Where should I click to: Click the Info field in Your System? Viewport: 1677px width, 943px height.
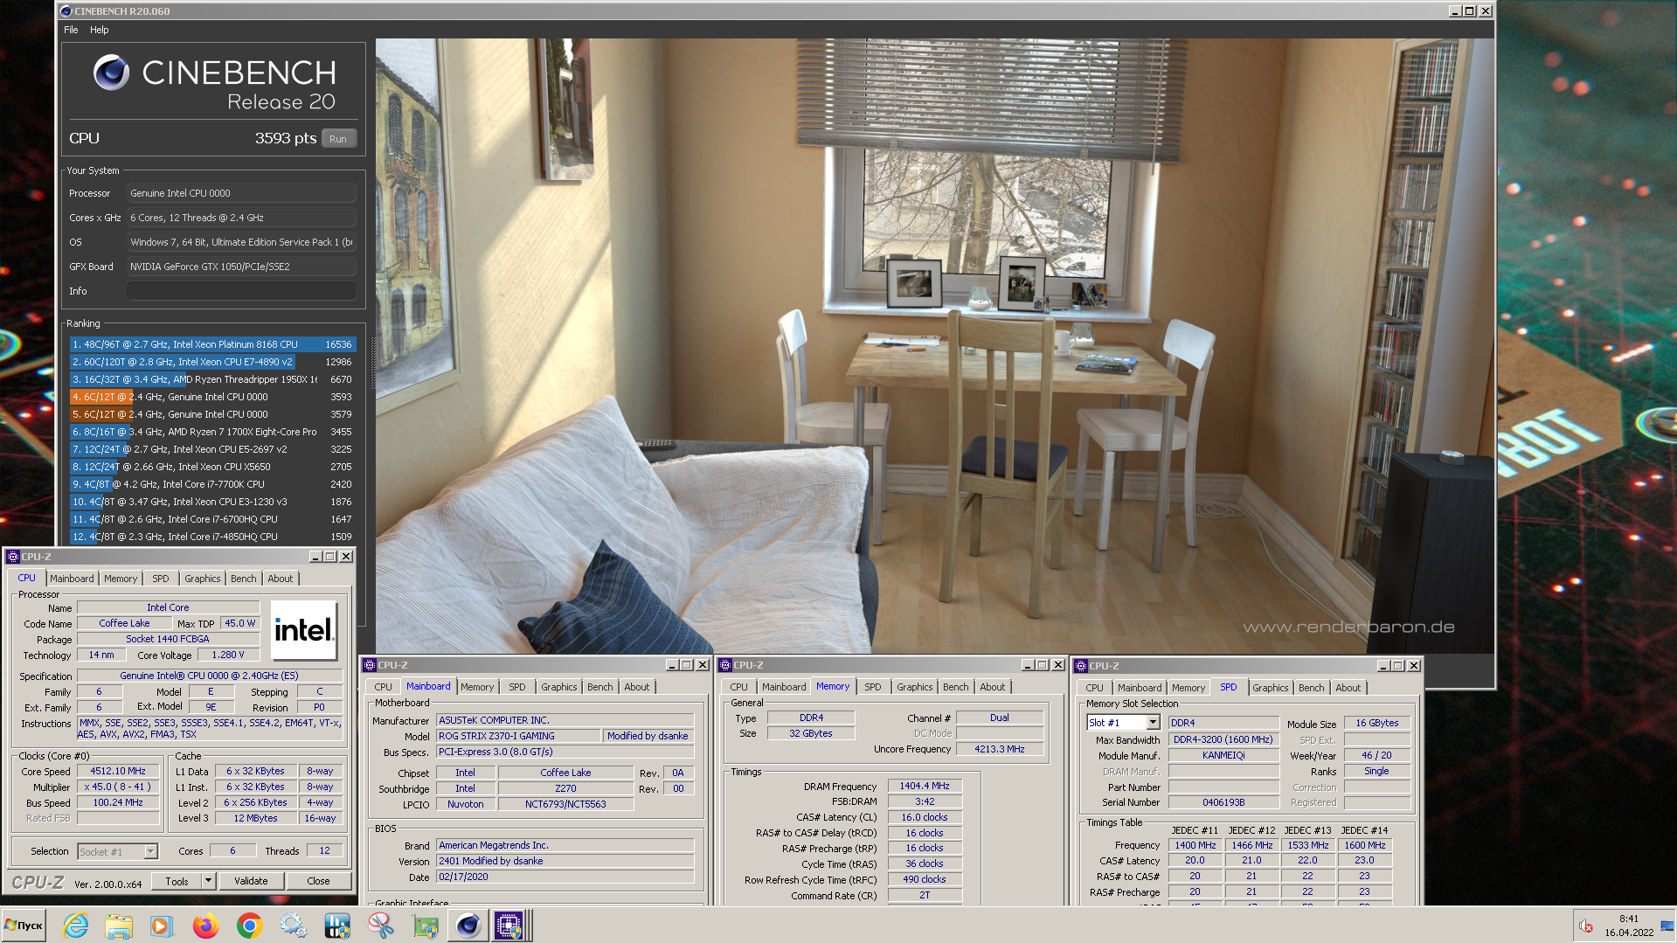click(x=241, y=291)
